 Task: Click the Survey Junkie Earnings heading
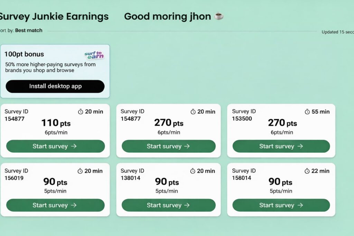pyautogui.click(x=54, y=16)
